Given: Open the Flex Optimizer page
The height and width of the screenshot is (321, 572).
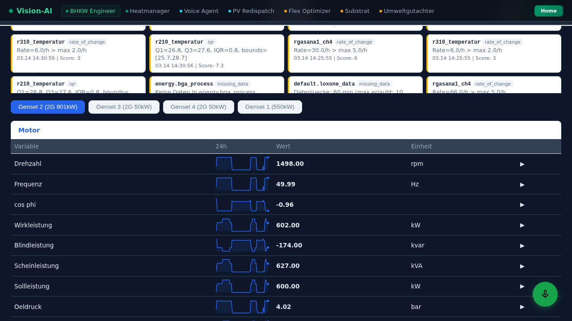Looking at the screenshot, I should (309, 11).
